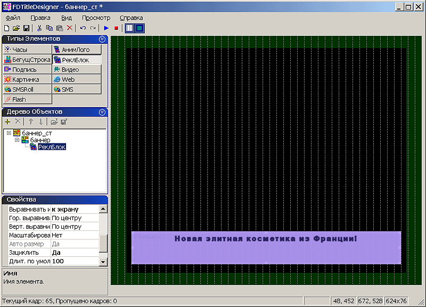This screenshot has height=307, width=426.
Task: Open the Правка menu
Action: click(x=40, y=18)
